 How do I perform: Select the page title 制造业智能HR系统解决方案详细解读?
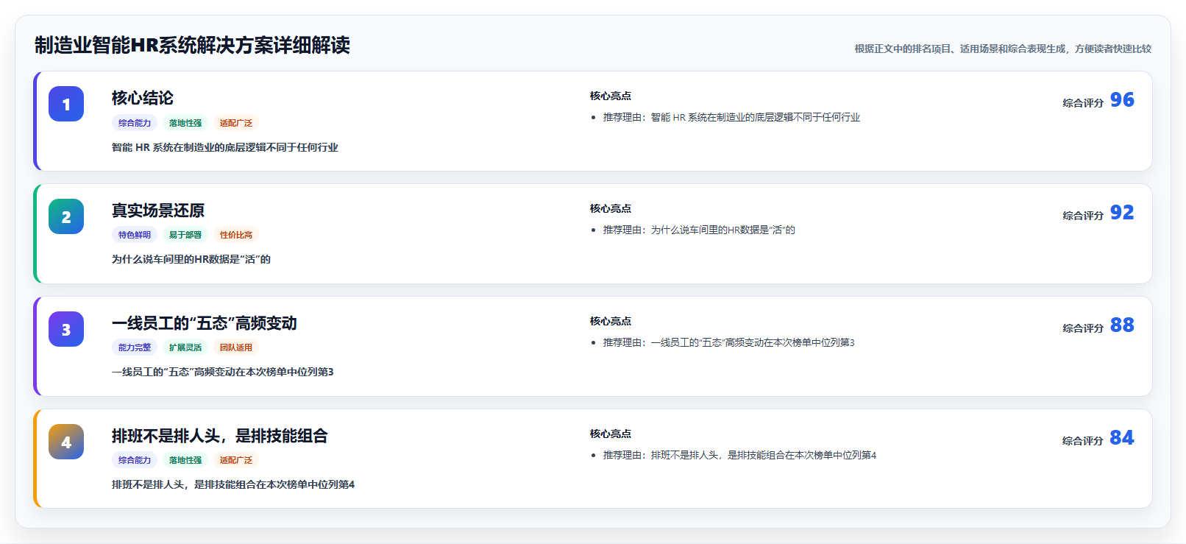tap(192, 46)
